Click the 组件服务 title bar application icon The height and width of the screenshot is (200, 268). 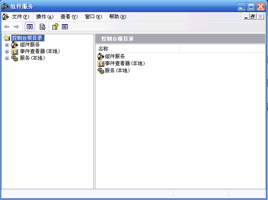click(5, 6)
